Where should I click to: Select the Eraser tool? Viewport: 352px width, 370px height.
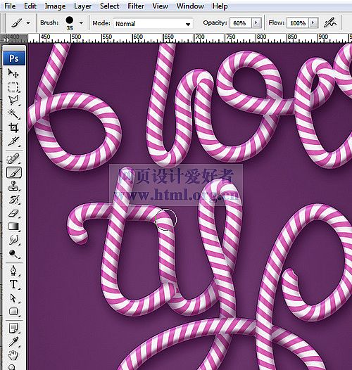pyautogui.click(x=13, y=213)
